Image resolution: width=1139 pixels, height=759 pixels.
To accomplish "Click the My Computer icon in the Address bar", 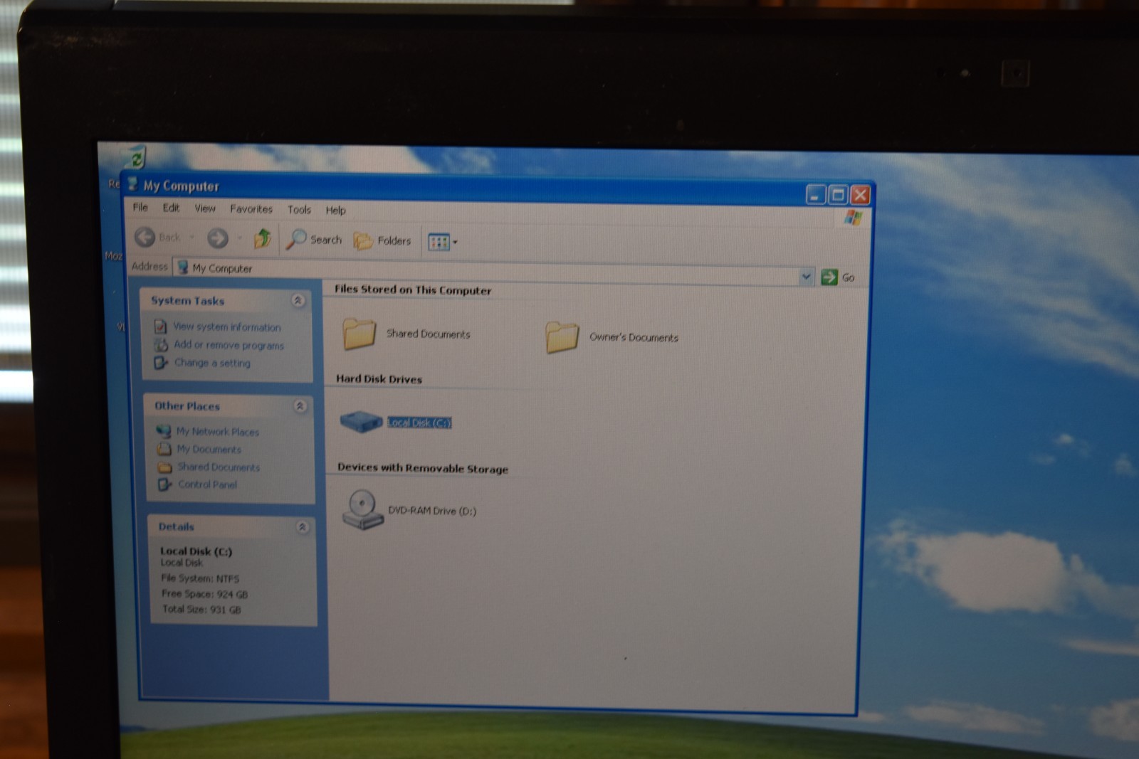I will [183, 267].
